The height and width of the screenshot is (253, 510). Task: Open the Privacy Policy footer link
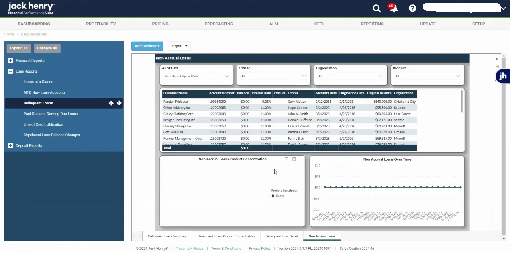click(x=259, y=249)
